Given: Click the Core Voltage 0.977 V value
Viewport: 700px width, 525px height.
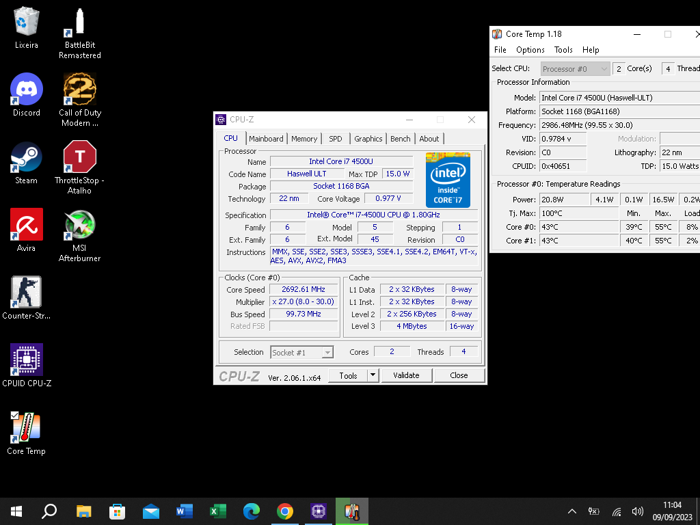Looking at the screenshot, I should click(x=388, y=199).
